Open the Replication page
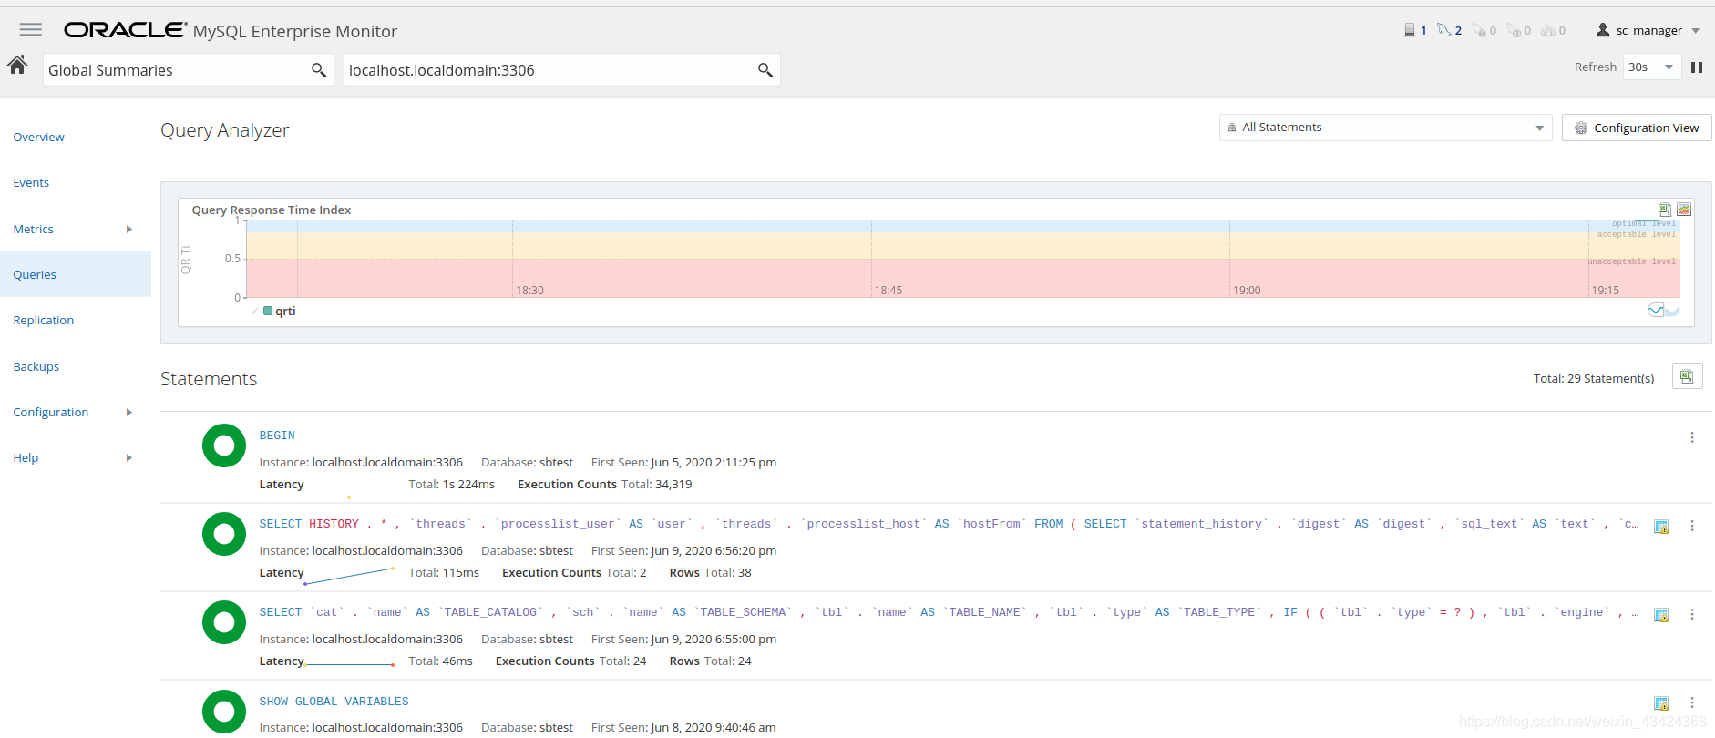 (44, 320)
